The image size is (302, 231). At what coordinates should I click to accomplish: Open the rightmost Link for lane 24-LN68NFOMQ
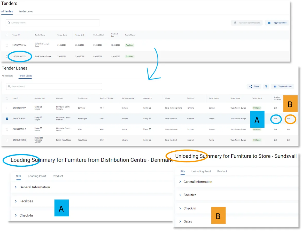coord(289,140)
